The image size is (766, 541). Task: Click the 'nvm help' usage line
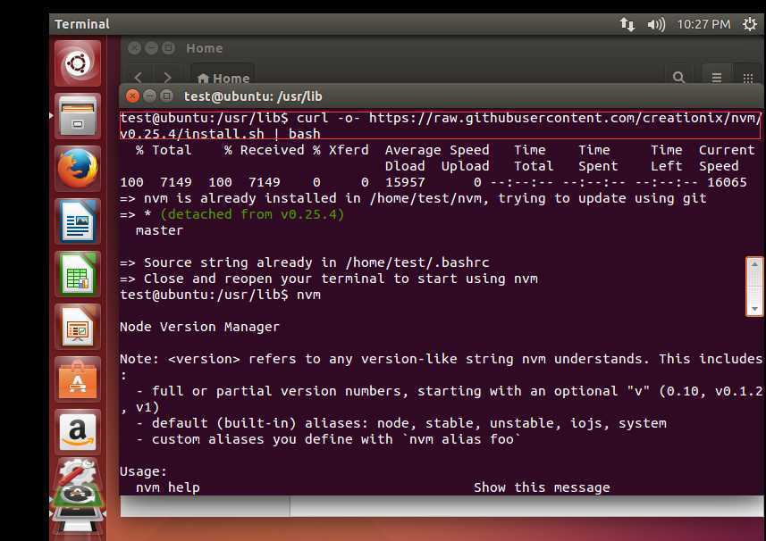point(167,487)
